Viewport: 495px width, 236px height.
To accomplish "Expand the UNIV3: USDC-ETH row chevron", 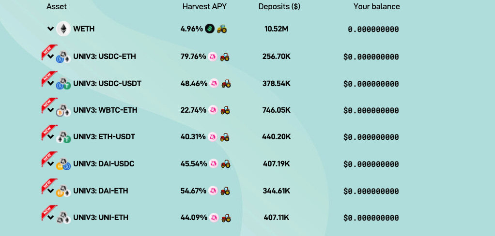I will (x=50, y=57).
